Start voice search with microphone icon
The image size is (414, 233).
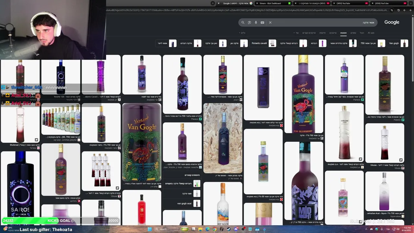tap(256, 23)
